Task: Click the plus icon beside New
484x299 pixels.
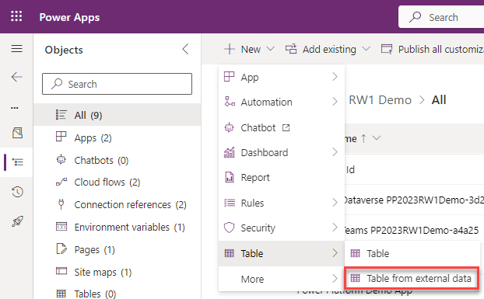Action: [230, 49]
